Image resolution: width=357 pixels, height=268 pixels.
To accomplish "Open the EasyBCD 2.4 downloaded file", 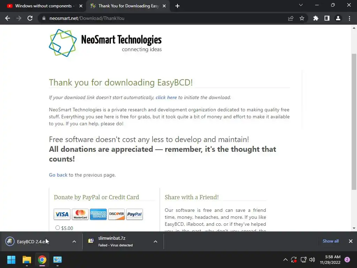I will [34, 241].
